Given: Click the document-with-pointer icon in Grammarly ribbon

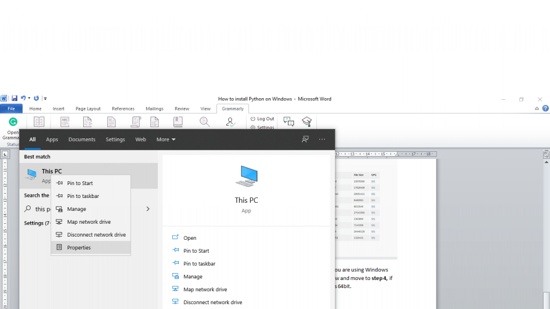Looking at the screenshot, I should pyautogui.click(x=88, y=122).
